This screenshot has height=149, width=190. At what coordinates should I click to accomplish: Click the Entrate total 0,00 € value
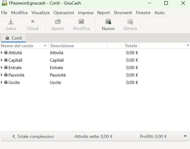pos(132,68)
